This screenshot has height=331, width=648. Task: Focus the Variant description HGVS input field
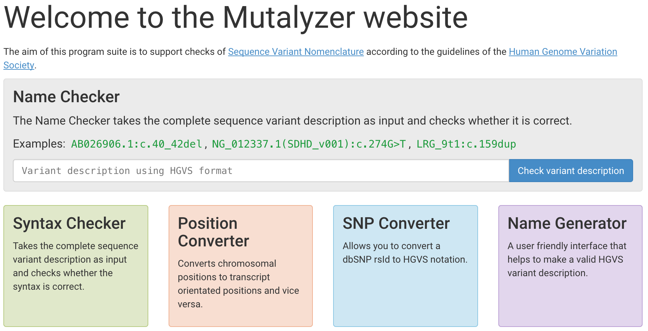[x=261, y=171]
